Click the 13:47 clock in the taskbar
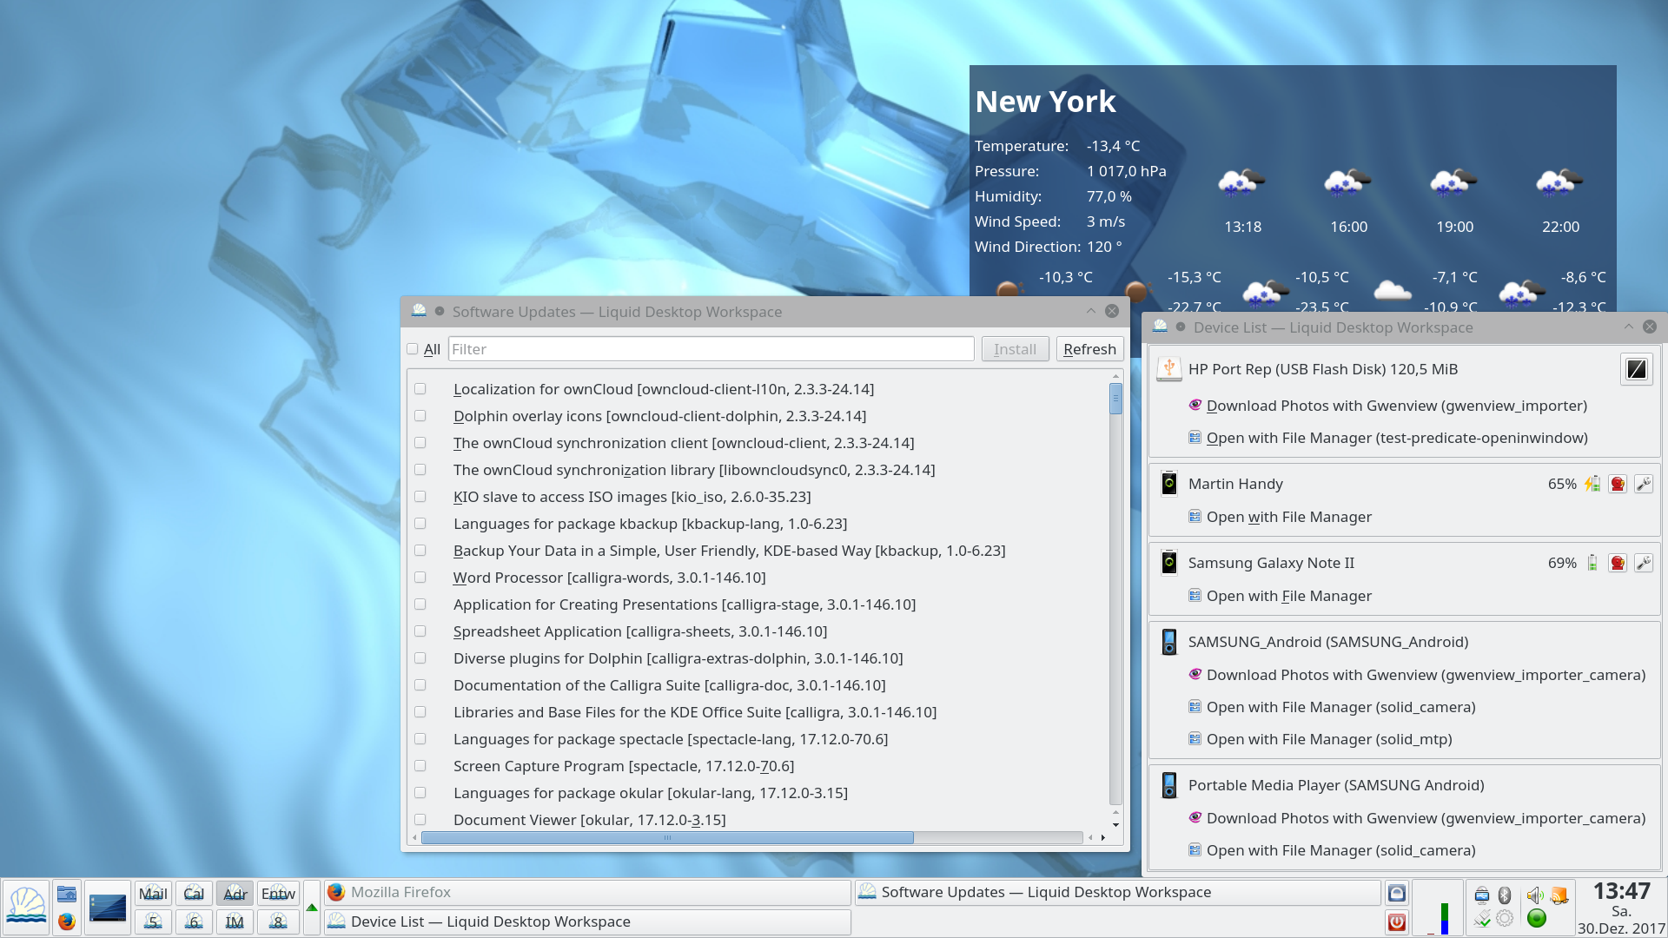This screenshot has width=1668, height=938. [x=1621, y=891]
